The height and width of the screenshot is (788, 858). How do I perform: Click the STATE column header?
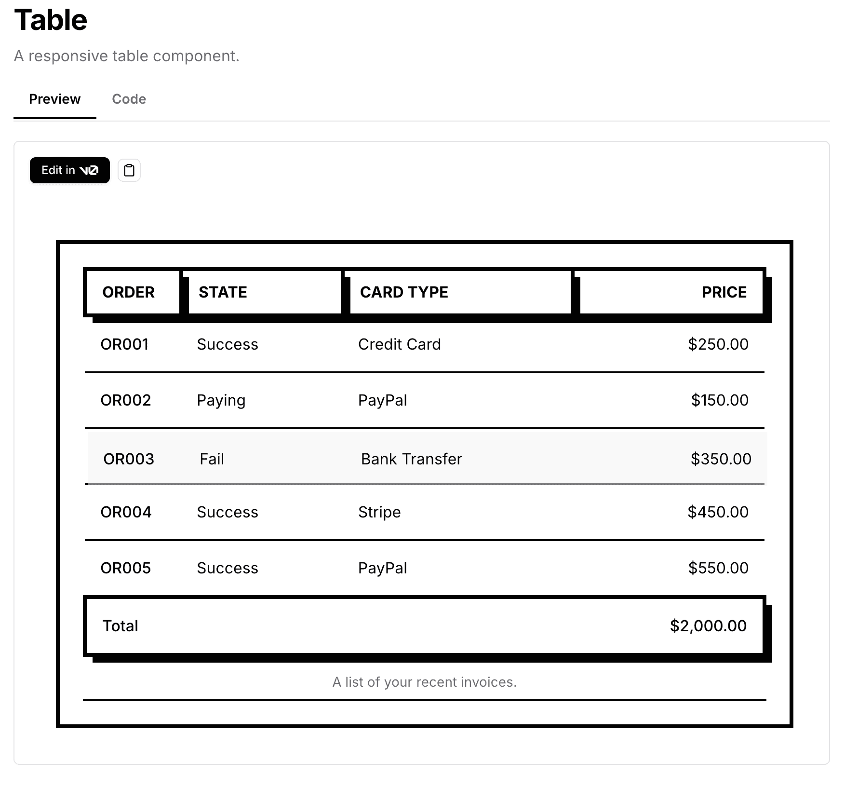tap(265, 292)
